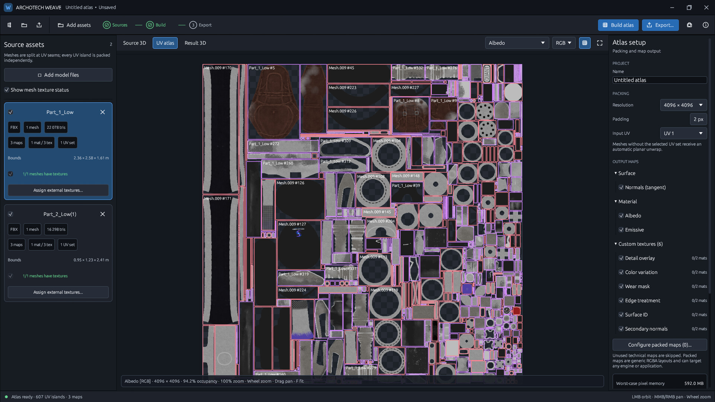Screen dimensions: 715x402
Task: Switch to the Source 3D tab
Action: click(x=134, y=43)
